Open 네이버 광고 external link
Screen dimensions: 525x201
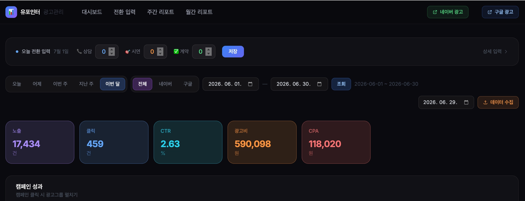click(x=448, y=12)
